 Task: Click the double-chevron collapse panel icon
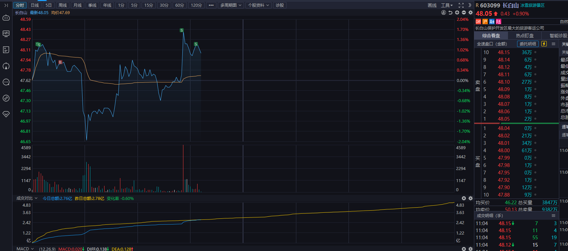(470, 5)
